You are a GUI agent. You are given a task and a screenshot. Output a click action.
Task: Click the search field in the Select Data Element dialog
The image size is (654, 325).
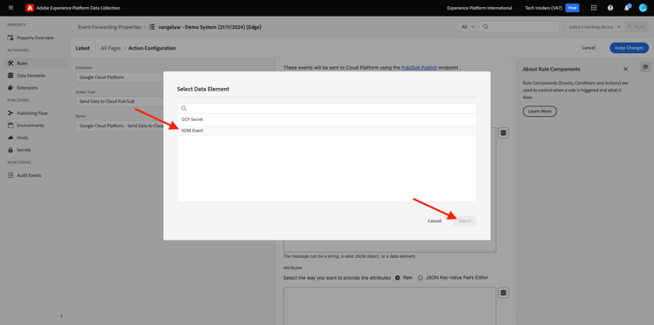[327, 108]
